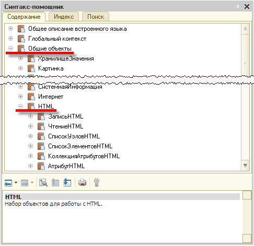Collapse the Общие объекты node

point(10,48)
